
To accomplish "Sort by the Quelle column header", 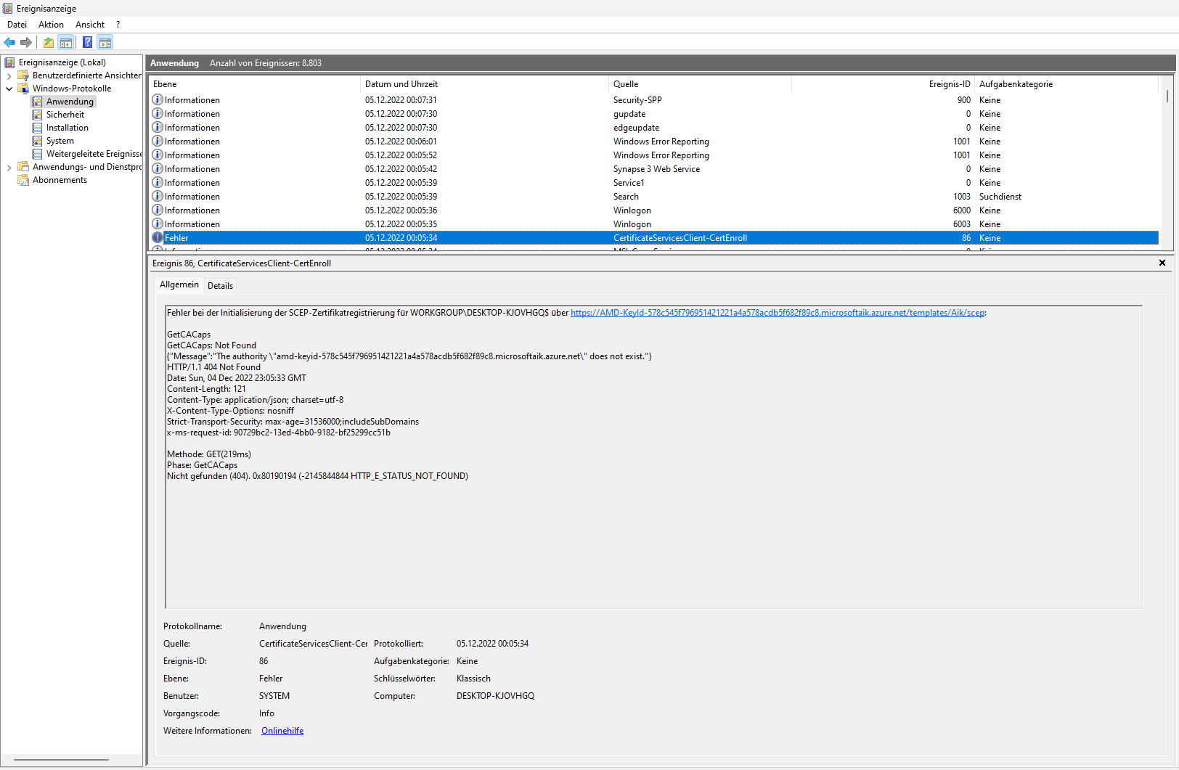I will pyautogui.click(x=700, y=84).
